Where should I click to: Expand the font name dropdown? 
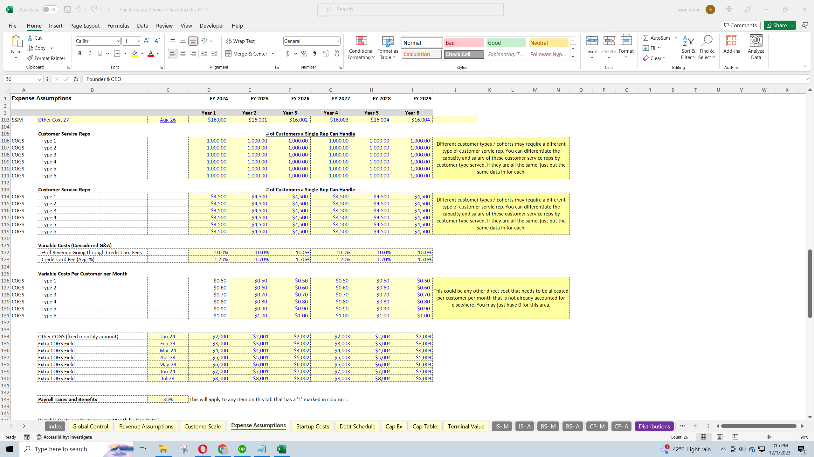click(x=118, y=41)
